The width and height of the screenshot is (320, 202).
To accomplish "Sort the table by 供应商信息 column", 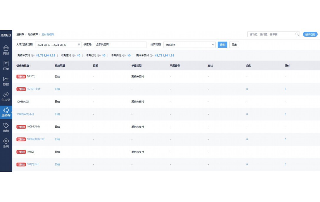I will (30, 66).
